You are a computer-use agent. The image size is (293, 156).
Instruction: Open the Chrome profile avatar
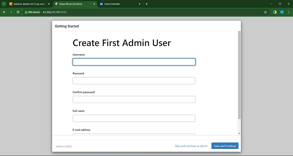coord(282,12)
